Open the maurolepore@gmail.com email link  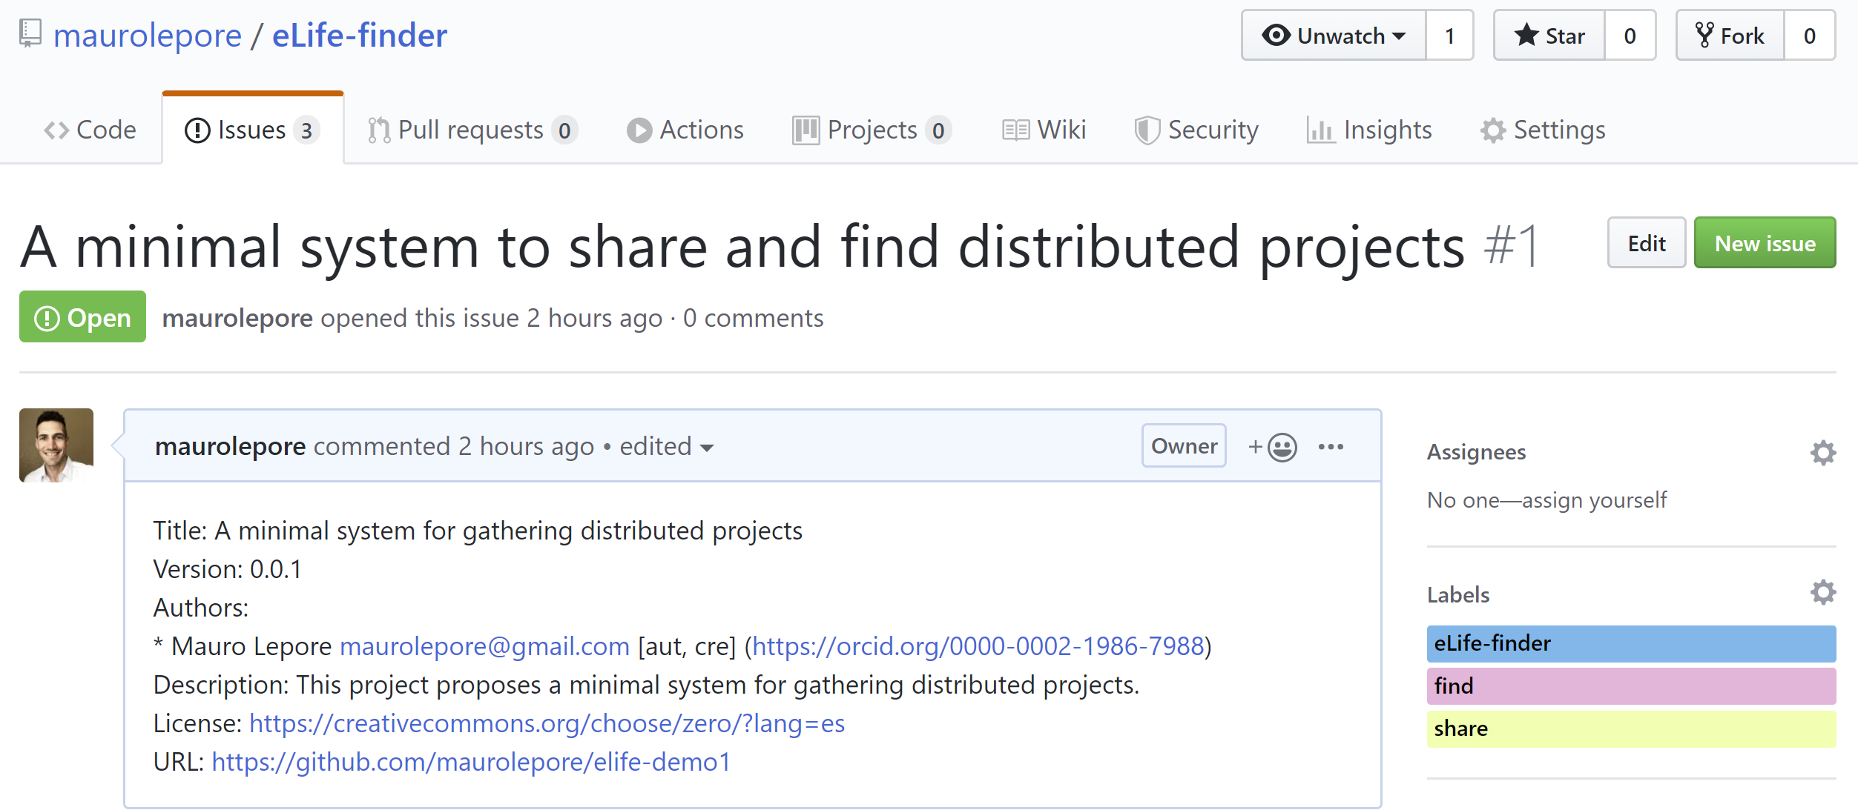coord(484,646)
